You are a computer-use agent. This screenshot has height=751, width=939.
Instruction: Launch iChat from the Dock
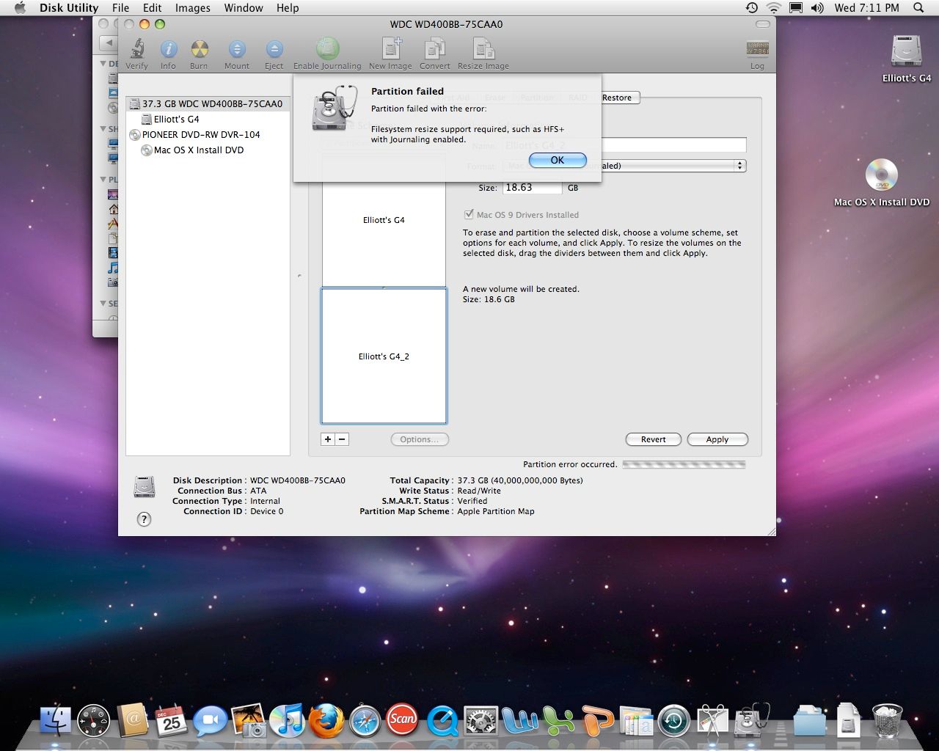(x=210, y=721)
